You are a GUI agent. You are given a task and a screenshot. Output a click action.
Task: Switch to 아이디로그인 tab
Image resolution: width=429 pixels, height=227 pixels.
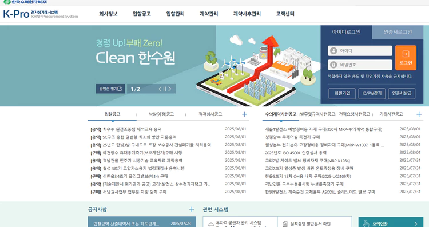coord(346,32)
